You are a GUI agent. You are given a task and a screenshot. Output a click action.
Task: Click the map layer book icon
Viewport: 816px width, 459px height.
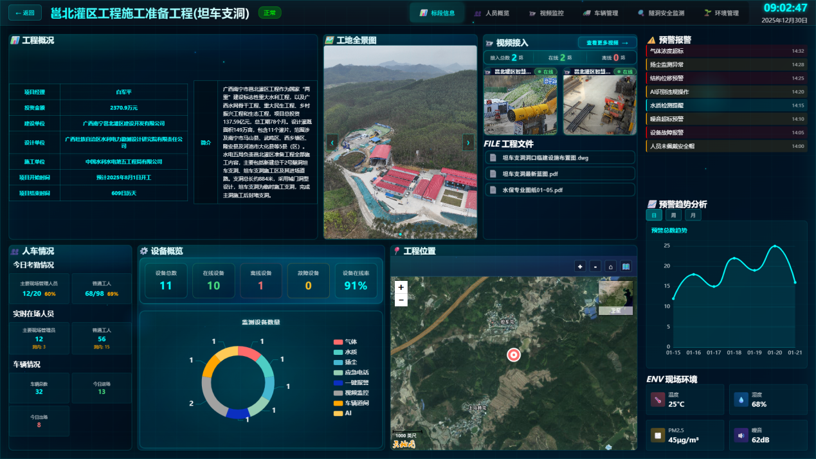(626, 266)
